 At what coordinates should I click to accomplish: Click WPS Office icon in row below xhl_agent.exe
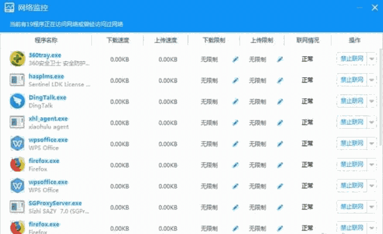click(x=18, y=143)
